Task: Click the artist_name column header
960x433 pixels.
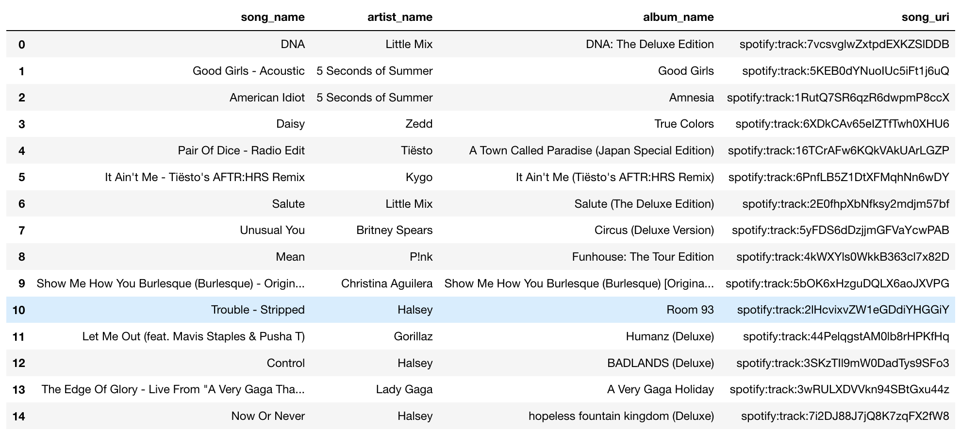Action: (399, 17)
